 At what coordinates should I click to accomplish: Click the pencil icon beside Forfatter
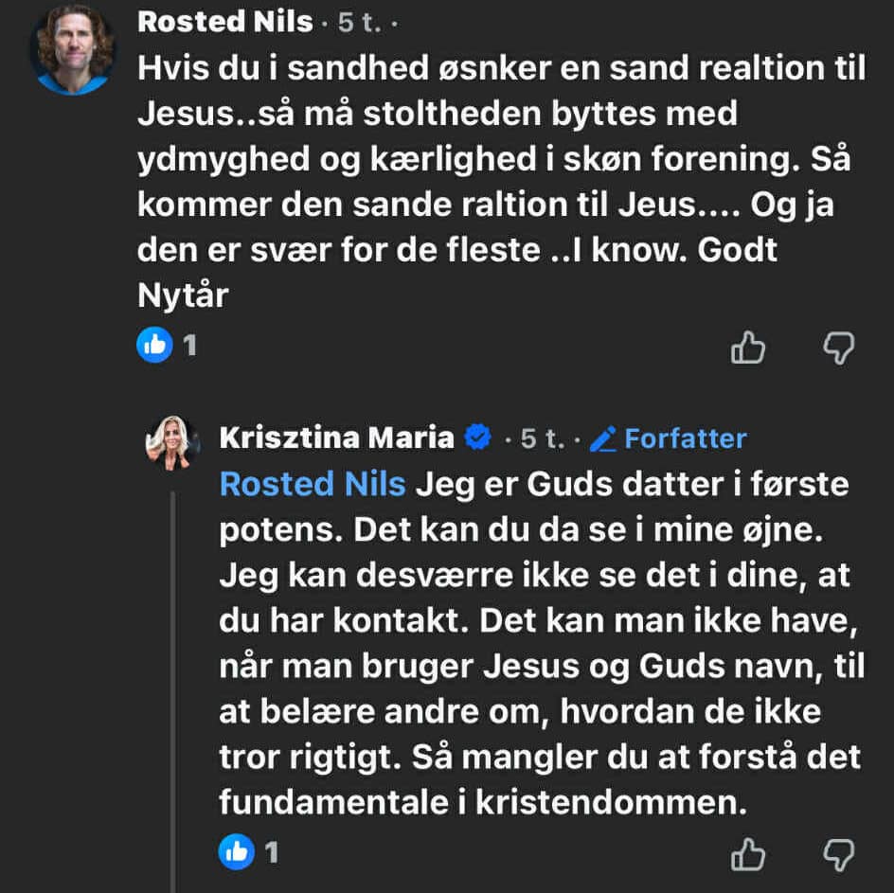tap(603, 438)
